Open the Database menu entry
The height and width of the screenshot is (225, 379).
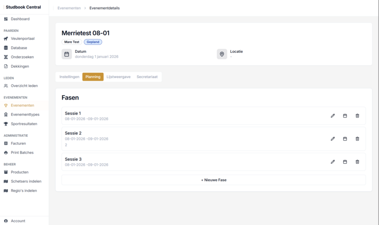pos(19,48)
